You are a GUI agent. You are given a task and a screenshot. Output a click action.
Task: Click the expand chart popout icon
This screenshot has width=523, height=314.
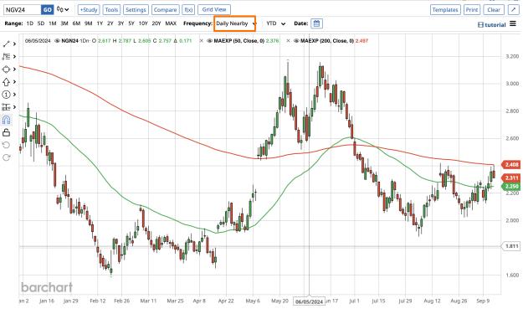513,10
